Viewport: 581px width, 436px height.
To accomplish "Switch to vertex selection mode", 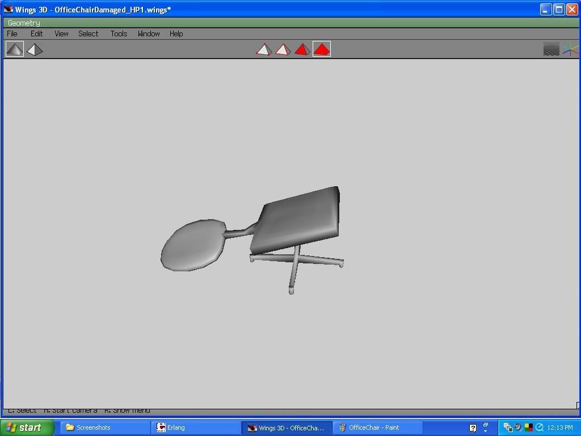I will click(x=264, y=49).
